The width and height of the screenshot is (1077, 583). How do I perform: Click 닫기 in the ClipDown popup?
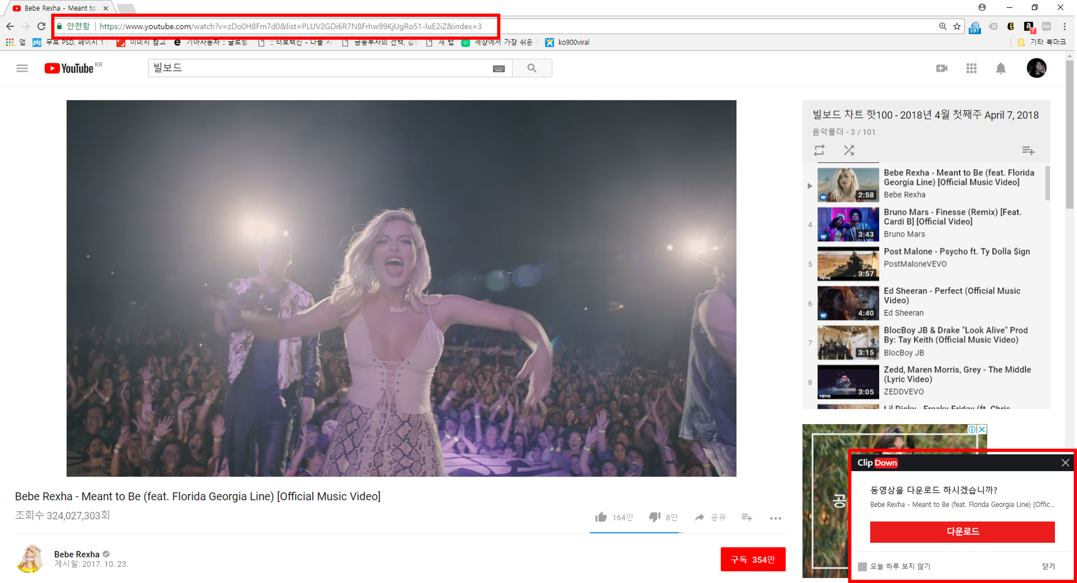[1048, 566]
